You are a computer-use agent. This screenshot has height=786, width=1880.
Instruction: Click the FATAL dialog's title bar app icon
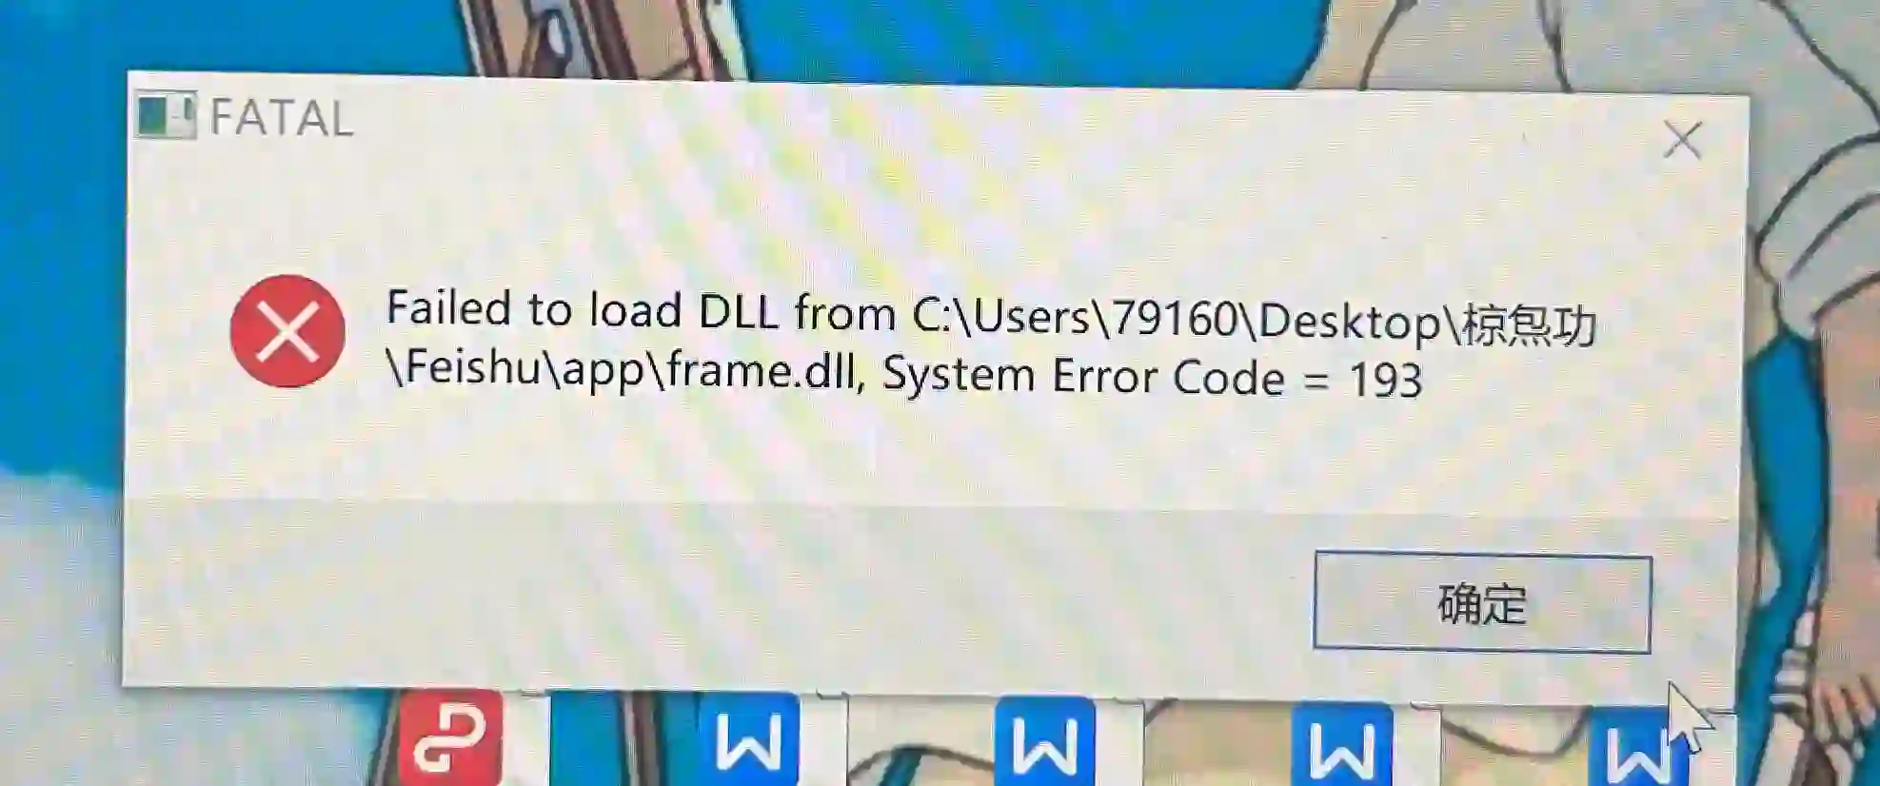[166, 115]
